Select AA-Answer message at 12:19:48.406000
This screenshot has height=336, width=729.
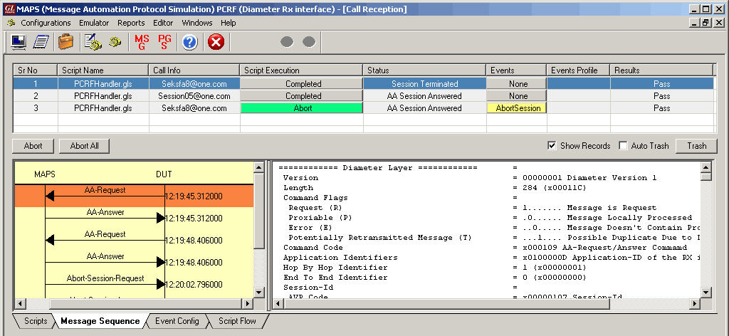134,262
